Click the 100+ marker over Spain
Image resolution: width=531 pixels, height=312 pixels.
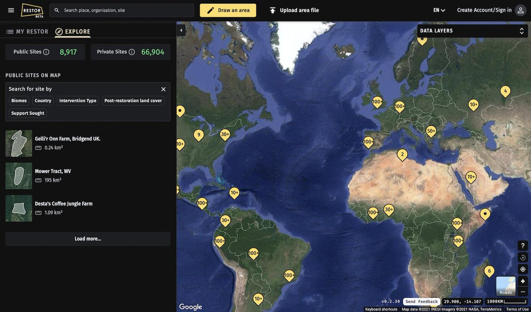coord(368,142)
